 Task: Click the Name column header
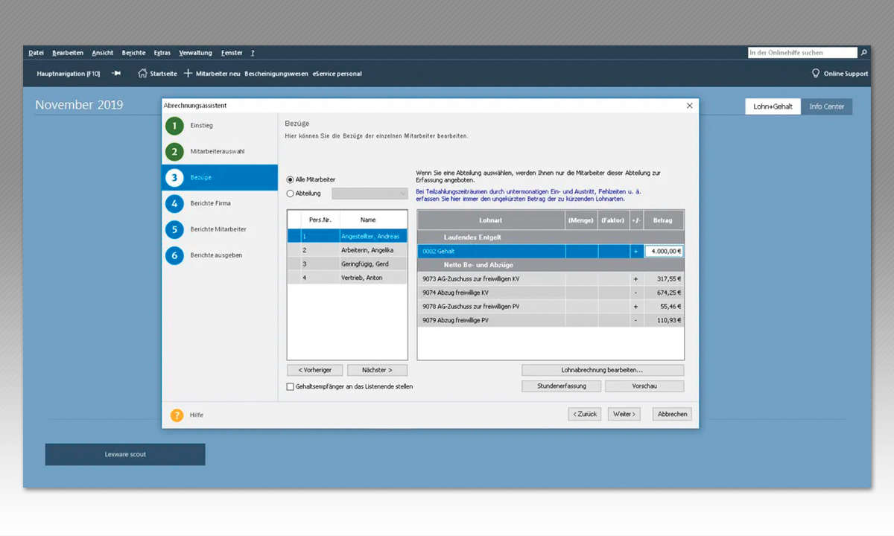[x=373, y=220]
